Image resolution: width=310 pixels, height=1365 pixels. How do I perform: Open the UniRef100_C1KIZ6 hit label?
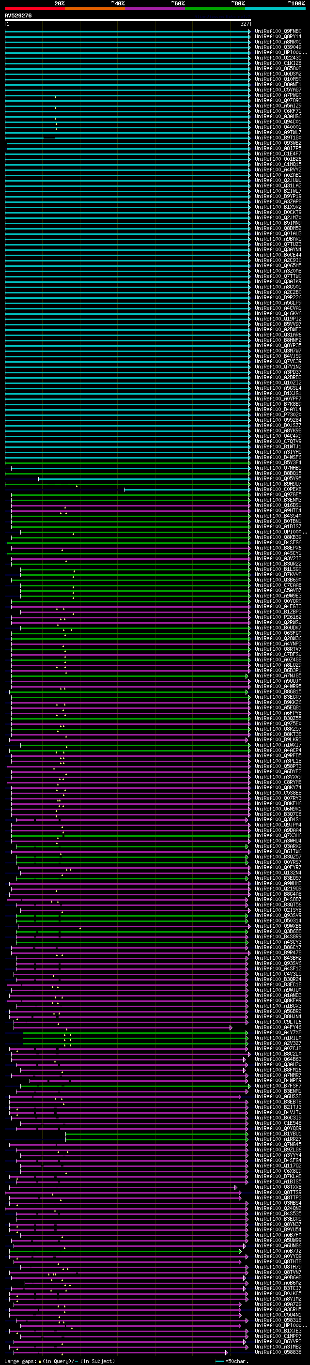click(278, 63)
